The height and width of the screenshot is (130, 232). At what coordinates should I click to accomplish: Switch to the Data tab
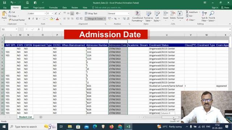point(65,8)
